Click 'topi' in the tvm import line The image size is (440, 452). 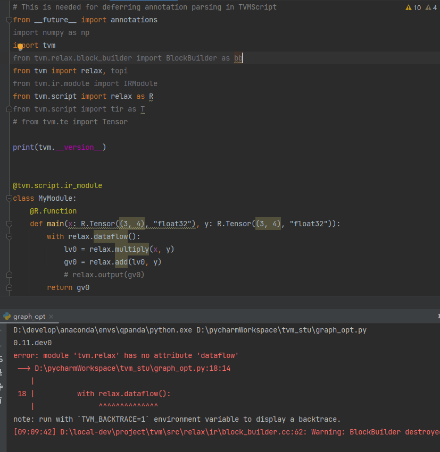pos(119,71)
